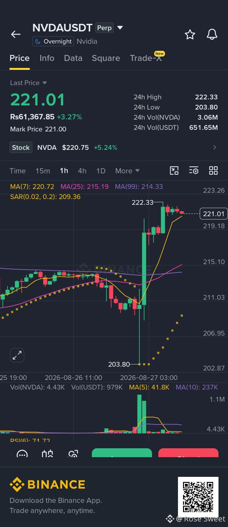Select the 15m chart interval
Image resolution: width=228 pixels, height=527 pixels.
(43, 171)
